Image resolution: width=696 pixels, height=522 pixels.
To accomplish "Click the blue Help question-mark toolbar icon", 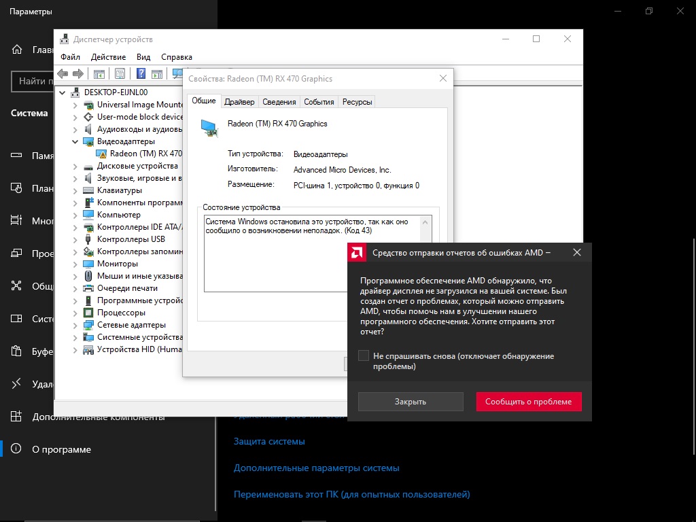I will (141, 73).
